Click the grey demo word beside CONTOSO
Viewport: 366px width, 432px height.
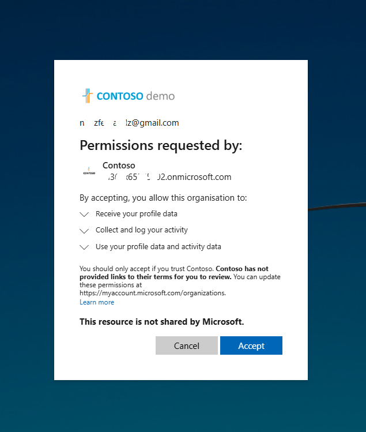160,96
